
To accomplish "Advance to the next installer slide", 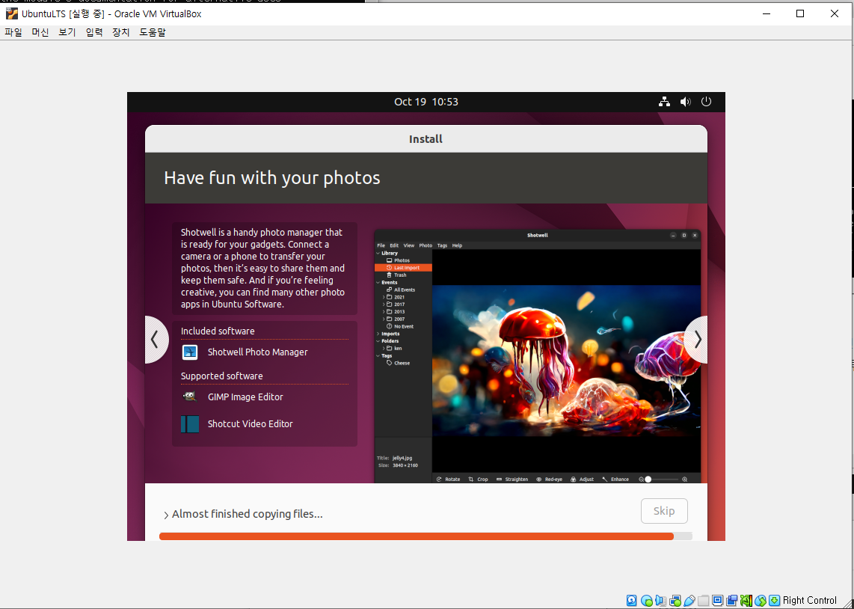I will click(697, 340).
